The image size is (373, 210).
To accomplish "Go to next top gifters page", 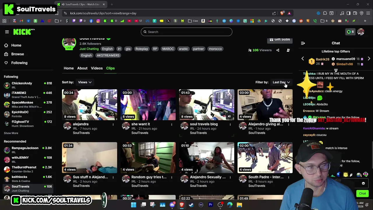I will [x=369, y=59].
